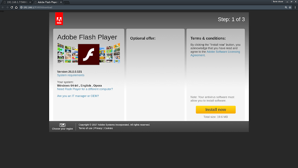
Task: Open the Choose your region globe icon
Action: pos(62,125)
